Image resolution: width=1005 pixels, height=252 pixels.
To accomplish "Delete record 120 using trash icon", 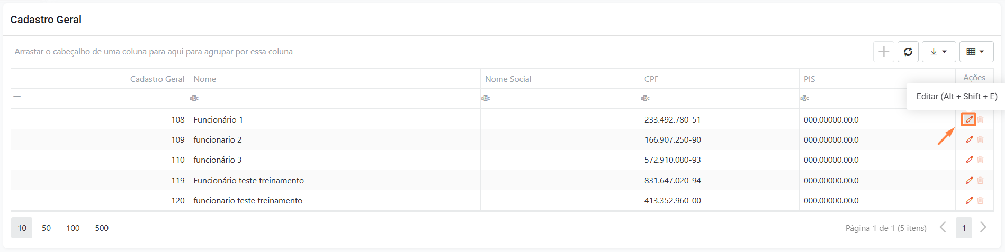I will click(981, 201).
